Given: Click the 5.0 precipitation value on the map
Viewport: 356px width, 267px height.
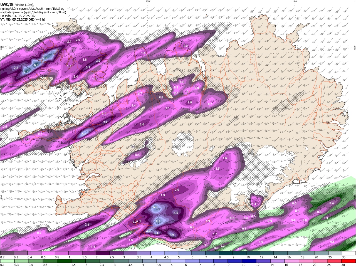Looking at the screenshot, I should point(84,134).
